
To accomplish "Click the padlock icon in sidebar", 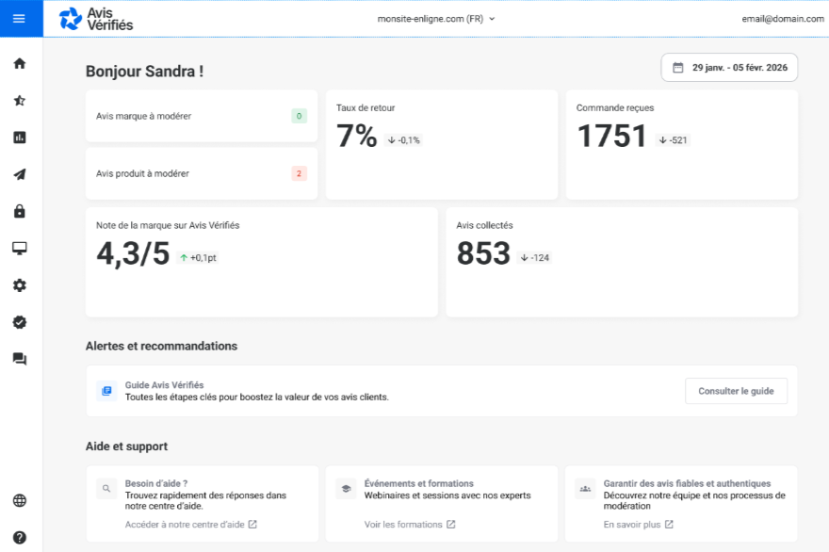I will tap(19, 211).
